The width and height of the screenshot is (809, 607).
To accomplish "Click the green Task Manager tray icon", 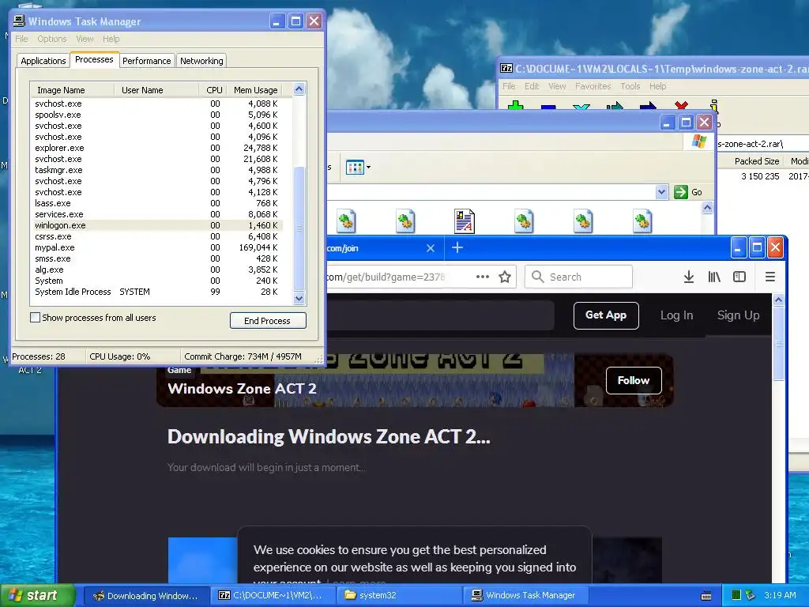I will (x=736, y=595).
